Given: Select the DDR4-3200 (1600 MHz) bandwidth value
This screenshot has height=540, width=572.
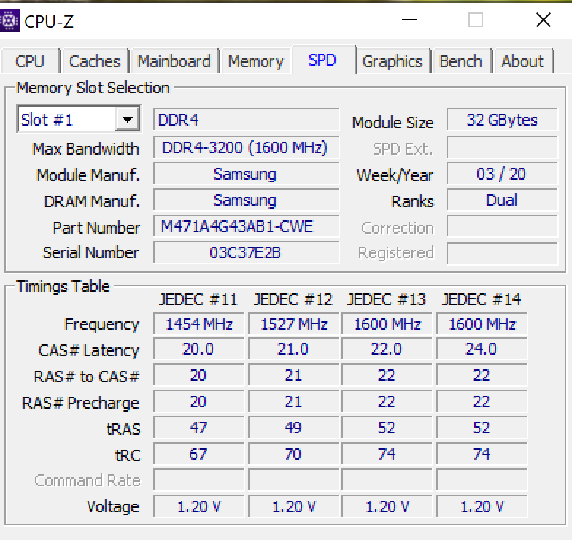Looking at the screenshot, I should tap(246, 147).
